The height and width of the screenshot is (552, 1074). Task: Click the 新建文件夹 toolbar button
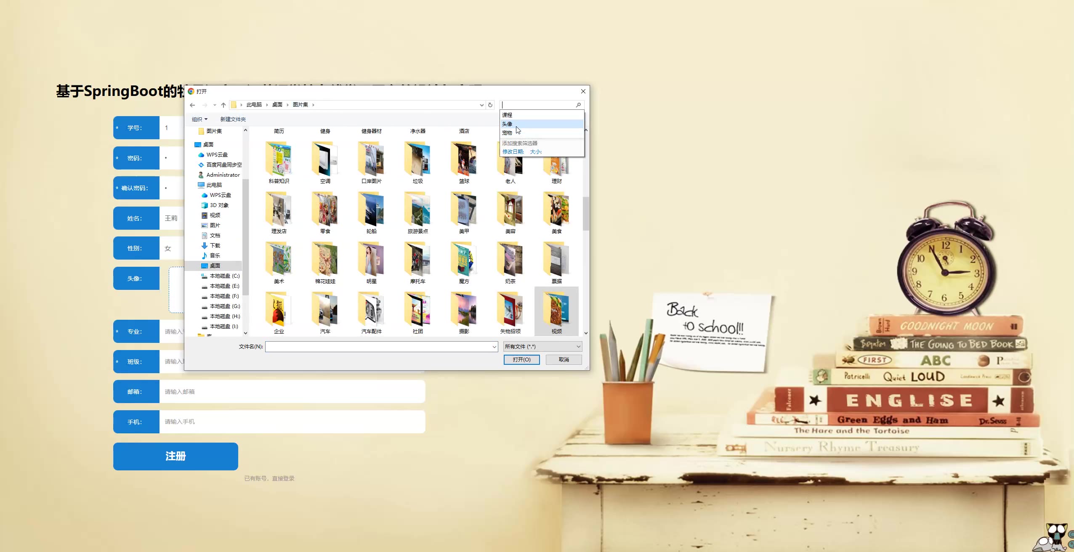click(233, 119)
